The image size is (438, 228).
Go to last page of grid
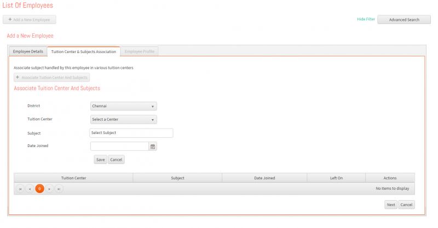tap(59, 189)
